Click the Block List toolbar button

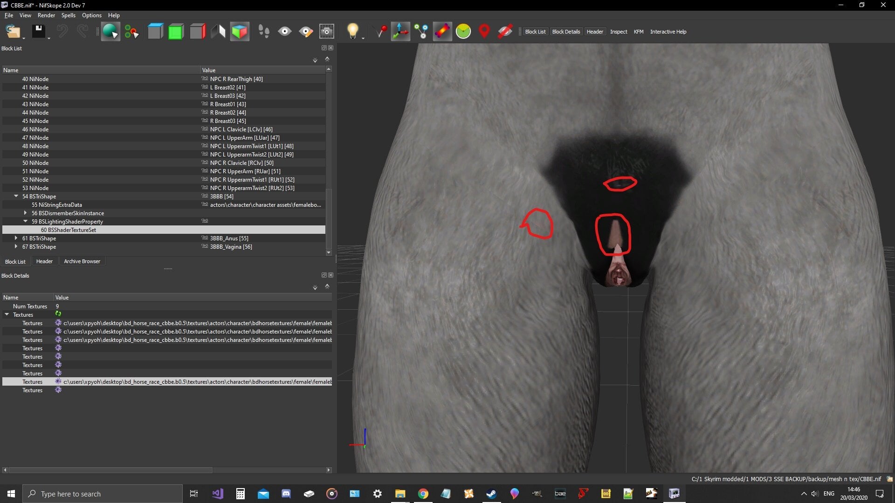point(535,32)
